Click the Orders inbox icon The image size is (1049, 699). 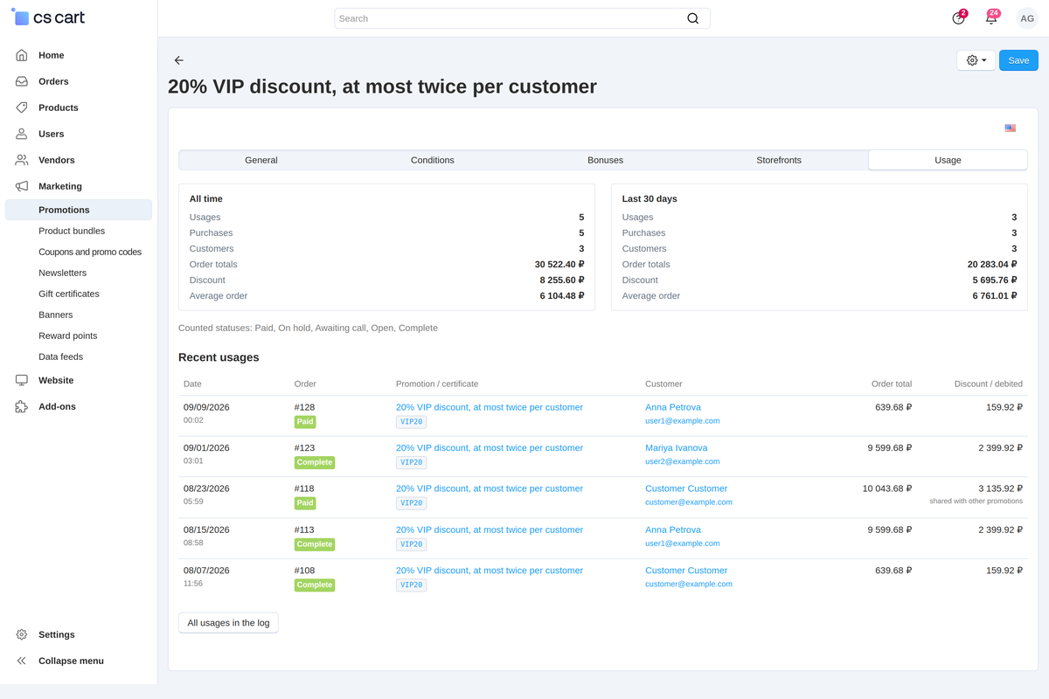point(22,81)
